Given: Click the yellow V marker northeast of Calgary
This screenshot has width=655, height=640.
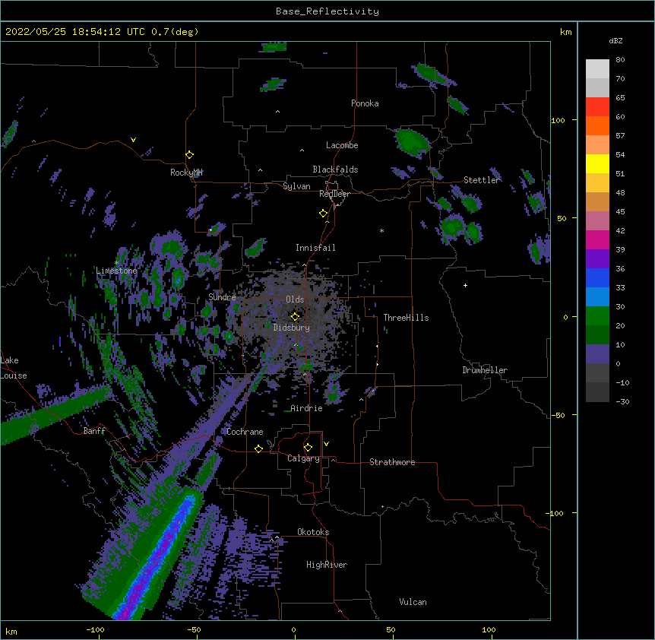Looking at the screenshot, I should 326,444.
